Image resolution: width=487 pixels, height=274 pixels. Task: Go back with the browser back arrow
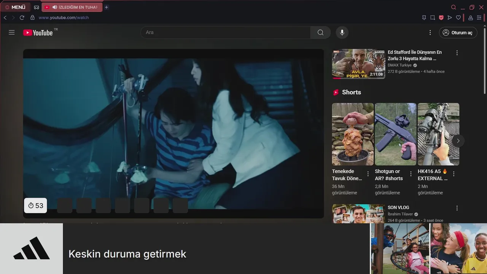pos(5,18)
